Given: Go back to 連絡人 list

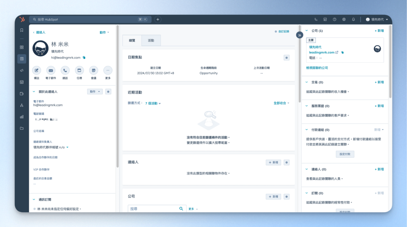Looking at the screenshot, I should coord(39,33).
